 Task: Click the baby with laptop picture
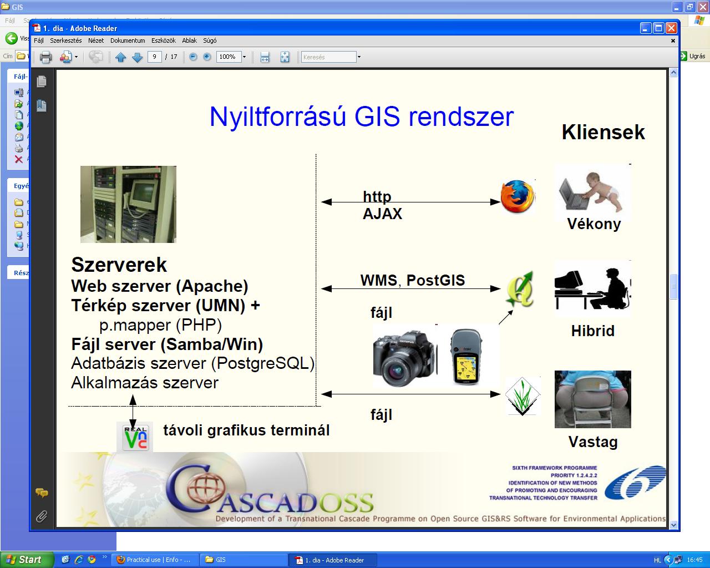(592, 191)
